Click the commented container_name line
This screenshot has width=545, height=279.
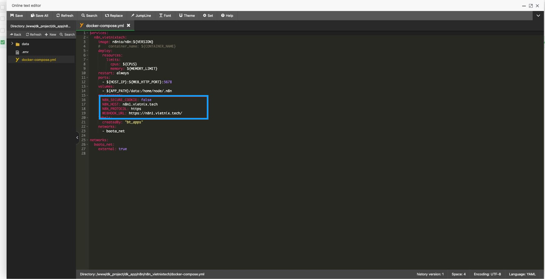pyautogui.click(x=137, y=46)
